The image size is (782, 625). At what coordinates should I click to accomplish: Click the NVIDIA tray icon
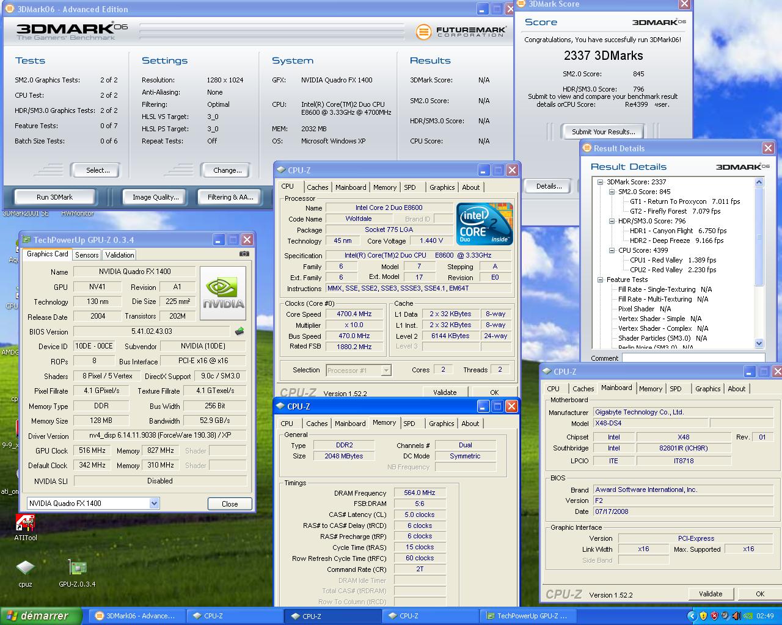point(747,616)
